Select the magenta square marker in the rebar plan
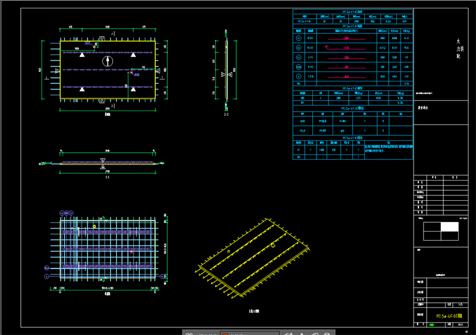 [x=131, y=252]
